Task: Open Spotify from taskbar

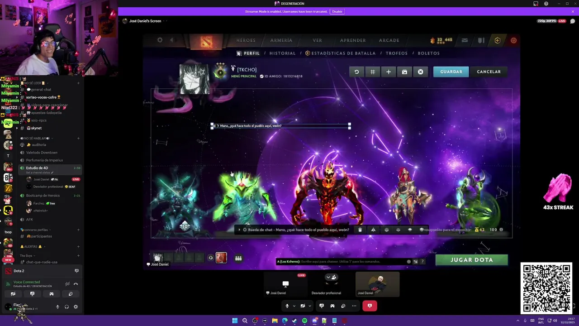Action: 304,321
